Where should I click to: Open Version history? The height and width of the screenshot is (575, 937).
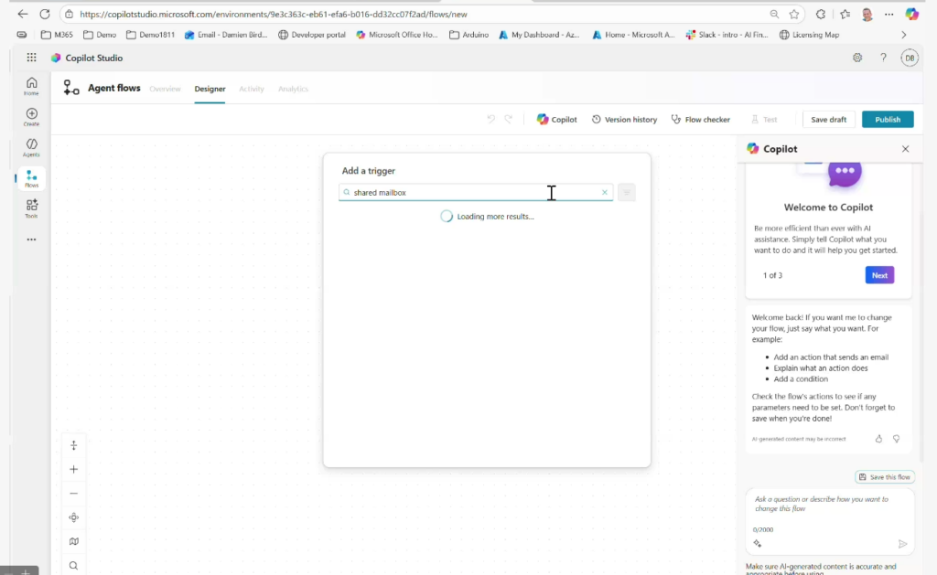[x=624, y=120]
